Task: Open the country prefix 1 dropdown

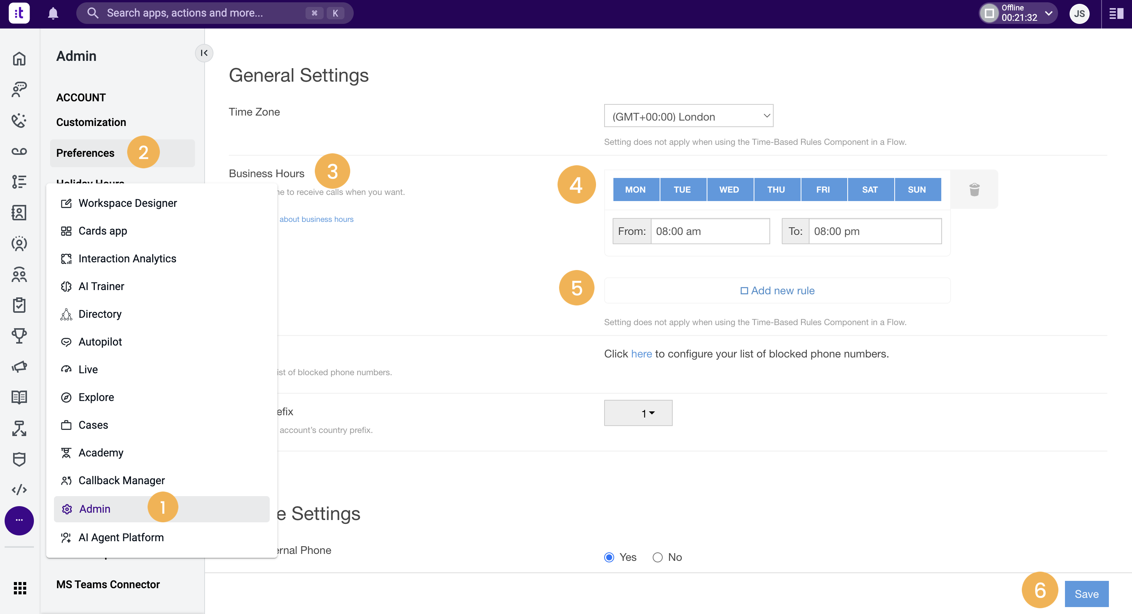Action: 638,413
